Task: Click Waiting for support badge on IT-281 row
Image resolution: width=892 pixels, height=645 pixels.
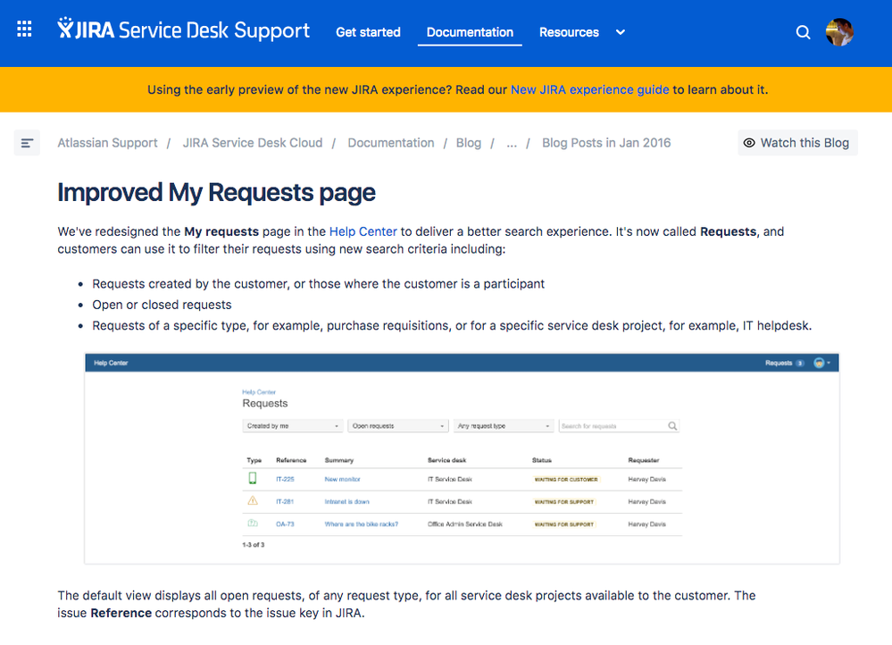Action: pyautogui.click(x=563, y=502)
